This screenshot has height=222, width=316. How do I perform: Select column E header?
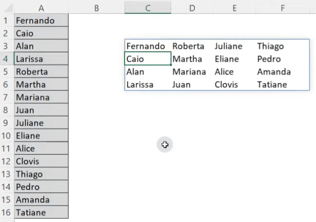[x=234, y=8]
